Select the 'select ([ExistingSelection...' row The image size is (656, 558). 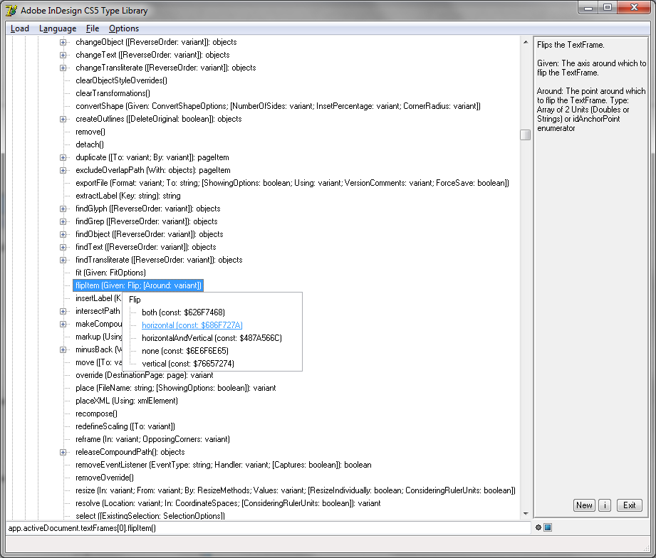click(x=150, y=516)
